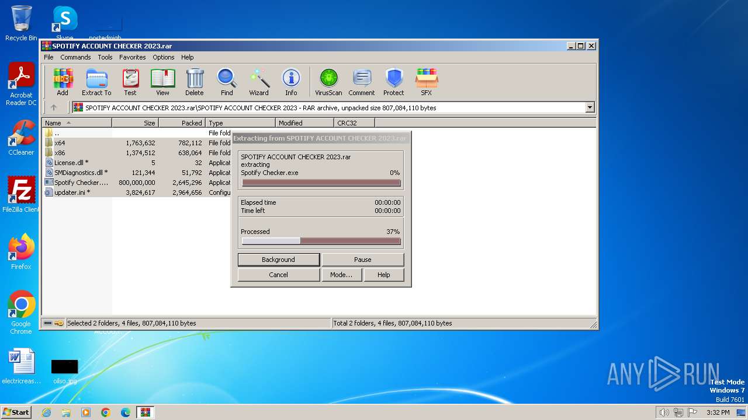748x420 pixels.
Task: Open the Wizard tool
Action: pos(259,82)
